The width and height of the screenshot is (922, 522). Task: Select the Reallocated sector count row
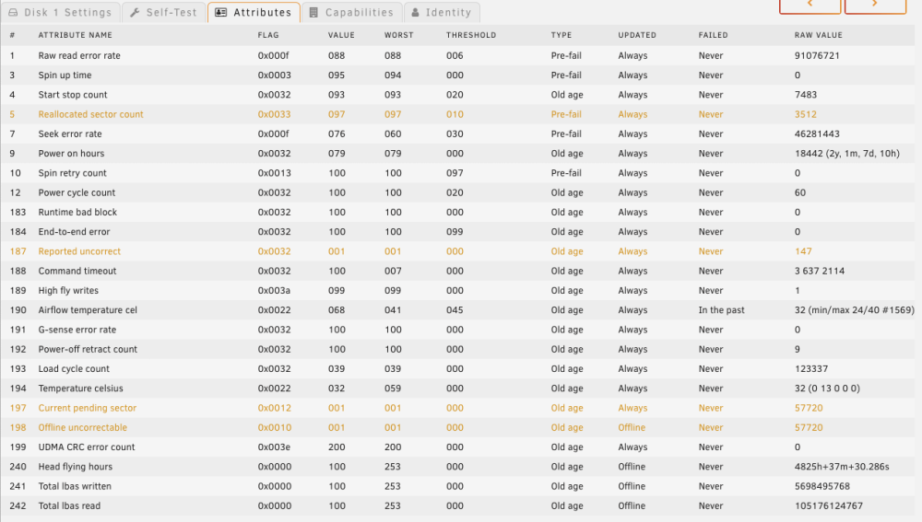coord(457,114)
